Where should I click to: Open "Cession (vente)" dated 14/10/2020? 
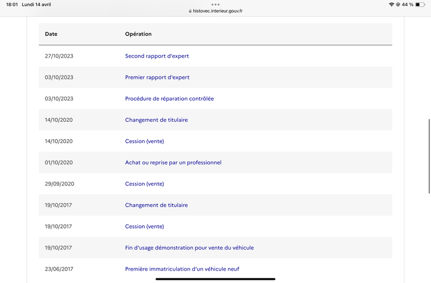click(x=144, y=141)
